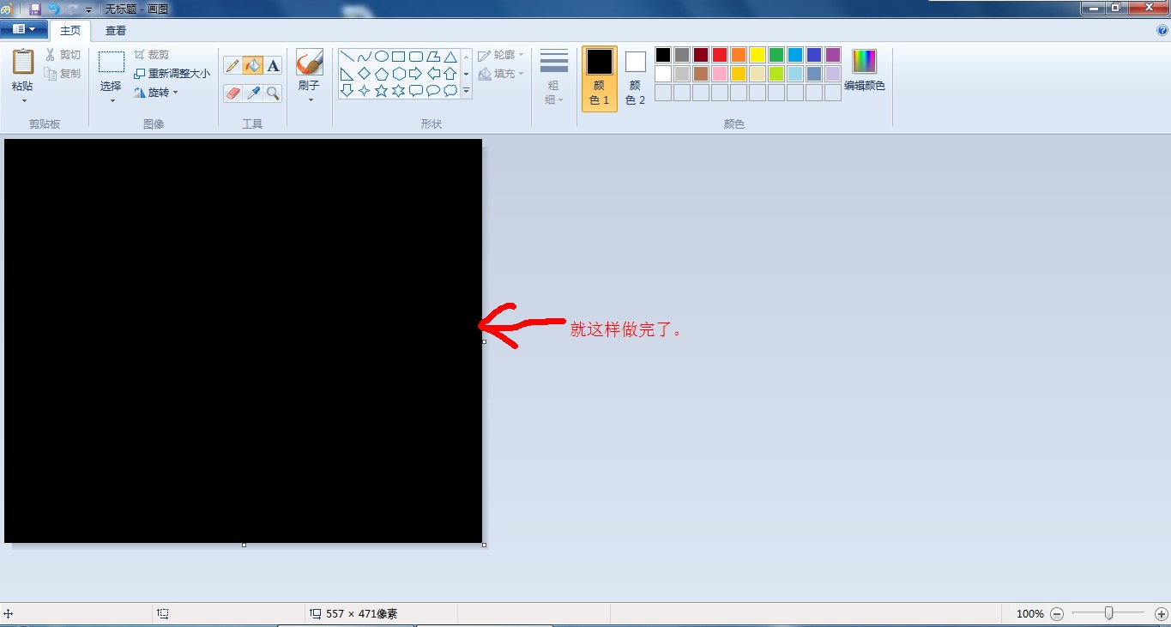The image size is (1171, 627).
Task: Click the zoom slider handle
Action: point(1109,613)
